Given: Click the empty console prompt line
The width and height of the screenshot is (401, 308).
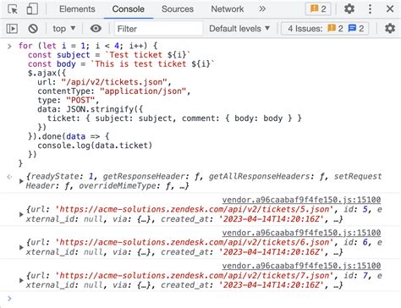Looking at the screenshot, I should [x=200, y=299].
